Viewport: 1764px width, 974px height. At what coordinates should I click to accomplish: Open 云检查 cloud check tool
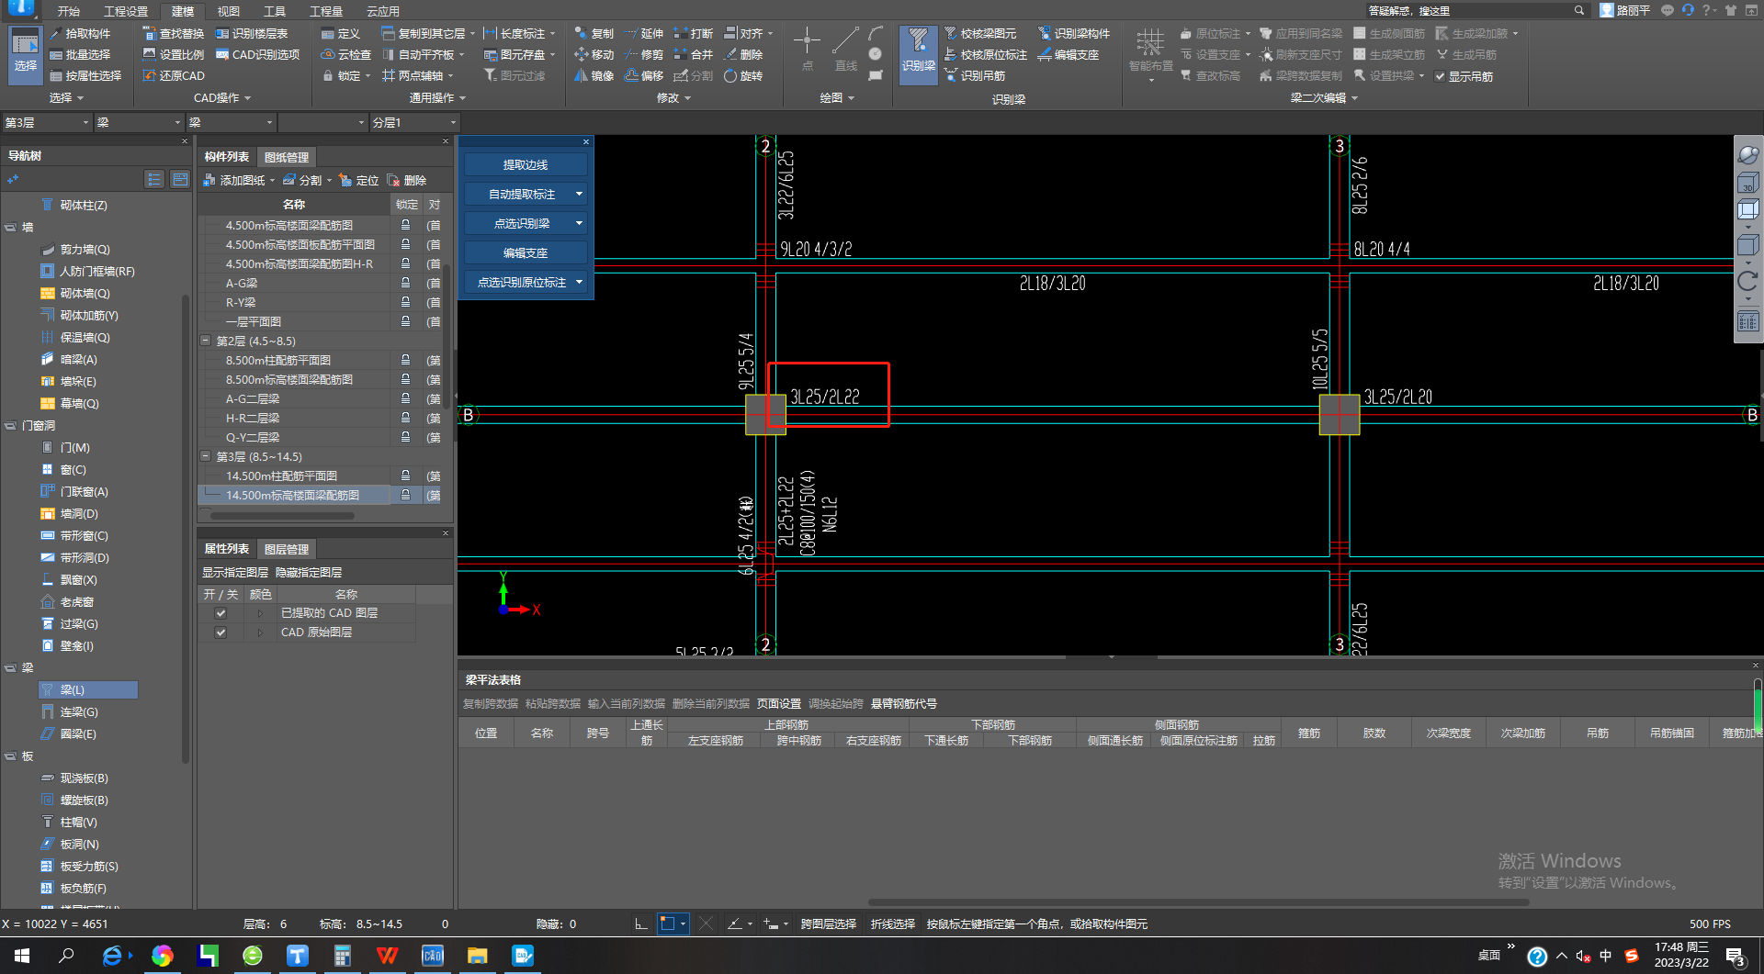tap(345, 55)
